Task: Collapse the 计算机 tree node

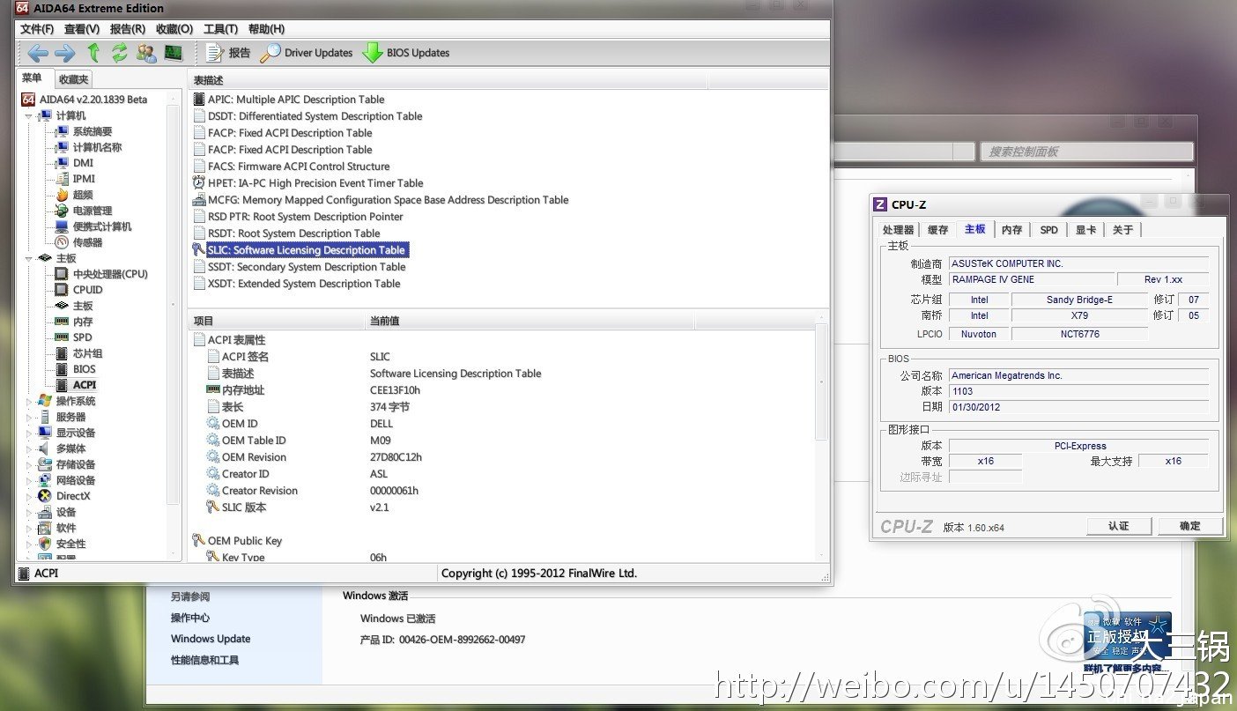Action: (28, 115)
